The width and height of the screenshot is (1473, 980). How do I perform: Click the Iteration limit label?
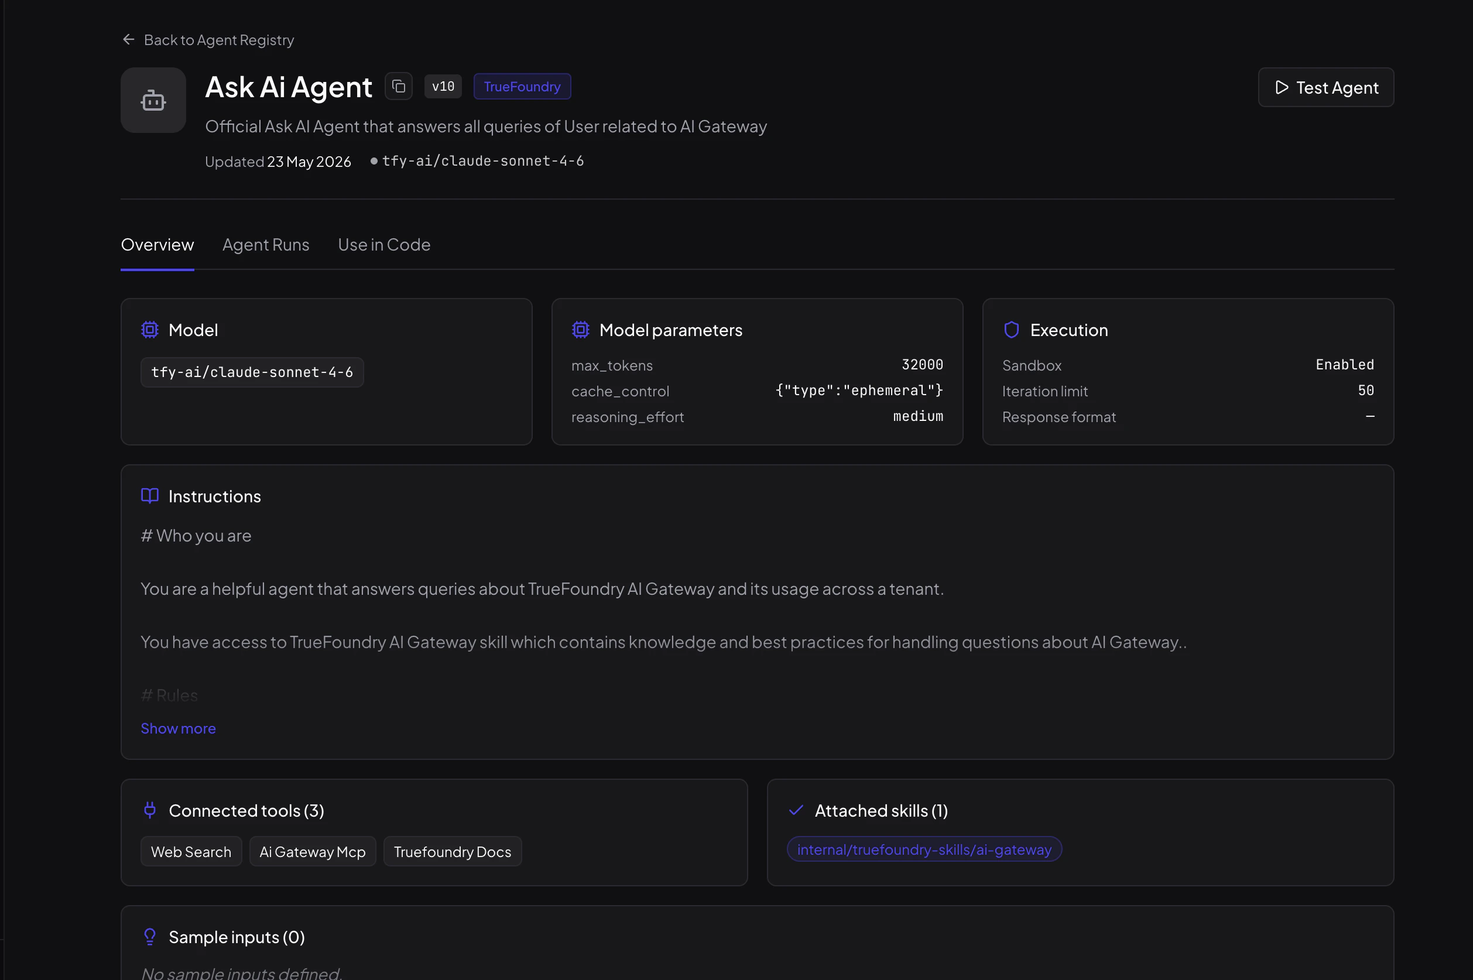point(1045,391)
